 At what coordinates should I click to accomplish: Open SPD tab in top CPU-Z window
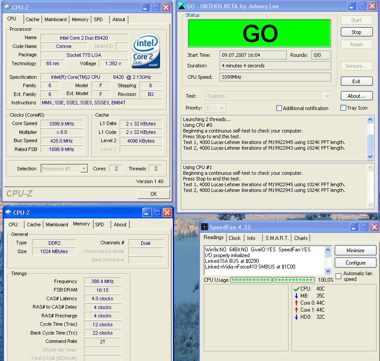98,19
